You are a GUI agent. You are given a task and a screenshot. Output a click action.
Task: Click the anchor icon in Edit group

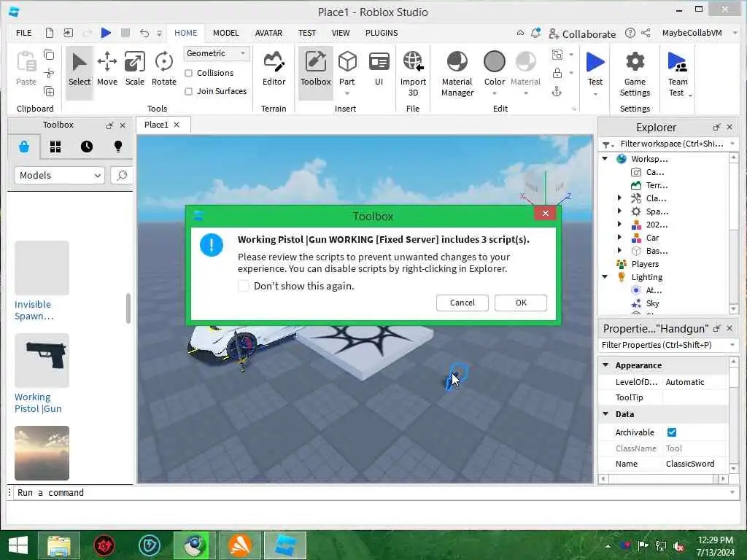coord(557,91)
